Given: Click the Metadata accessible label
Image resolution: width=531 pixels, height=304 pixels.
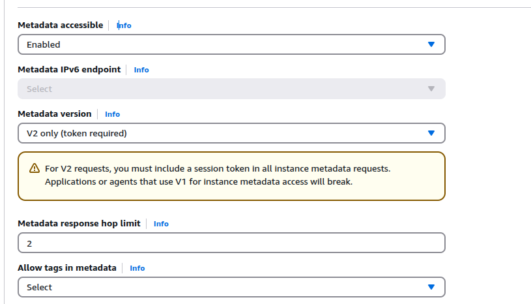Looking at the screenshot, I should pyautogui.click(x=61, y=25).
